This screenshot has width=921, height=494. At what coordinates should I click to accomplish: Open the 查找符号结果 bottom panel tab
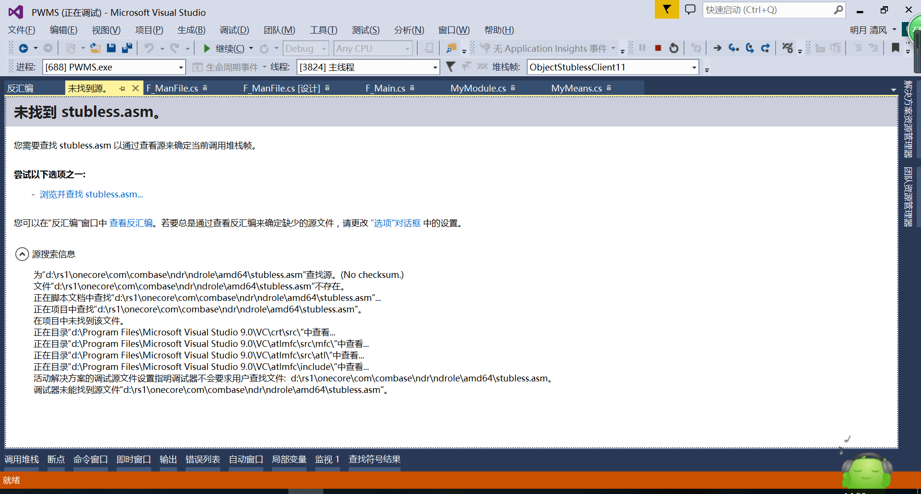point(375,460)
